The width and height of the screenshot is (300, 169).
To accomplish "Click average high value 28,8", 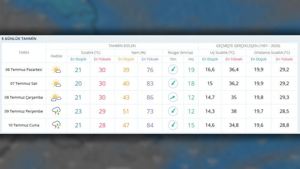I will click(x=284, y=125).
